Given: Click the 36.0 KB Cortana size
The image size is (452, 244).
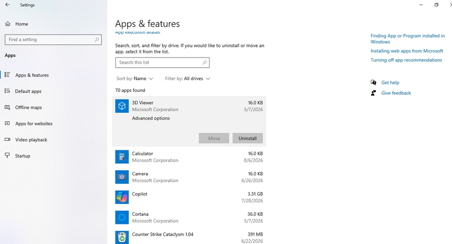Looking at the screenshot, I should point(255,214).
